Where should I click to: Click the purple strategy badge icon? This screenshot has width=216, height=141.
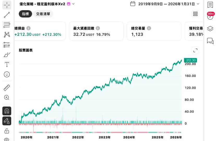(69, 4)
